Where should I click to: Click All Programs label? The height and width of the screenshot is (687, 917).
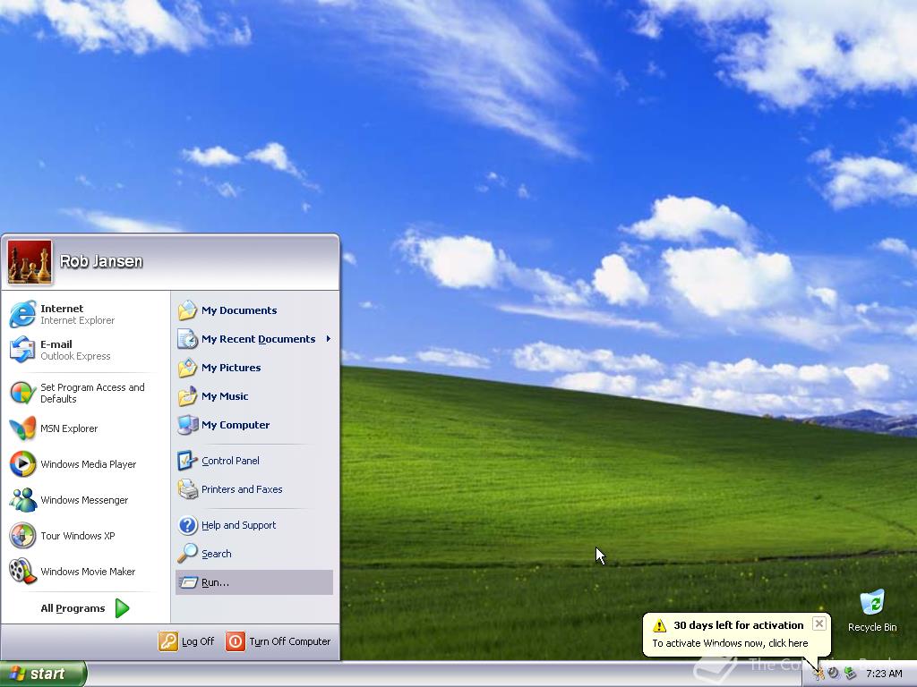point(73,608)
